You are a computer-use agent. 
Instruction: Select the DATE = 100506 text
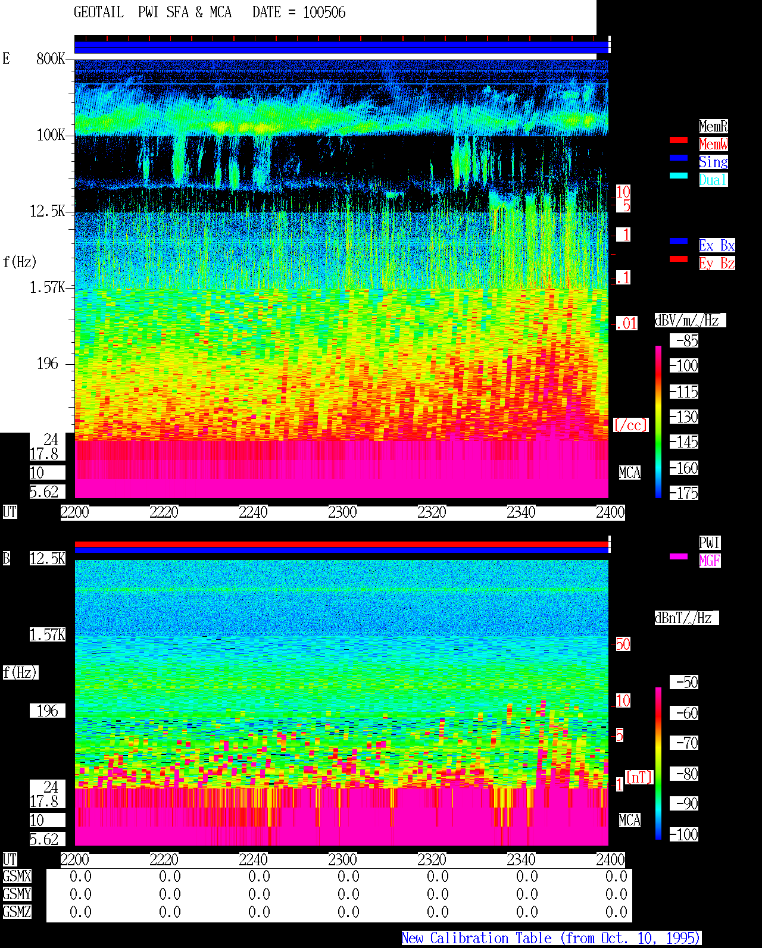(x=299, y=12)
